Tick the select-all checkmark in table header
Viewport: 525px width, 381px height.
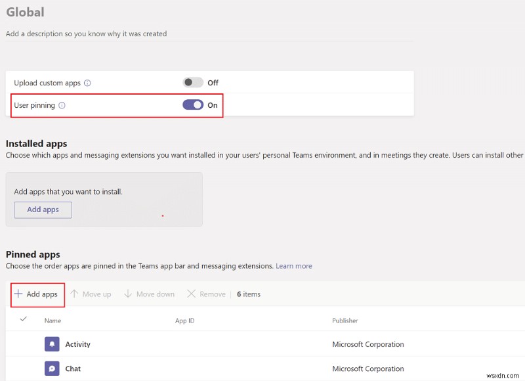point(24,319)
